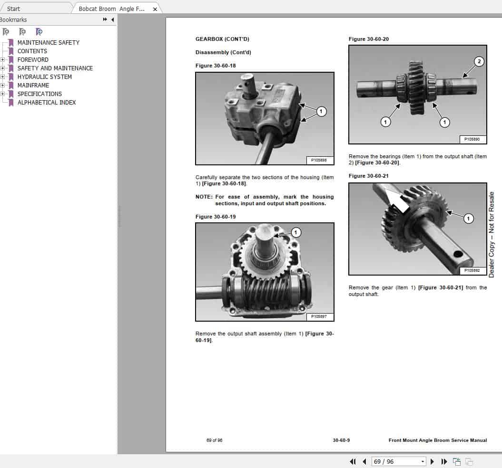This screenshot has height=468, width=502.
Task: Jump to last page using last-page icon
Action: pos(443,461)
